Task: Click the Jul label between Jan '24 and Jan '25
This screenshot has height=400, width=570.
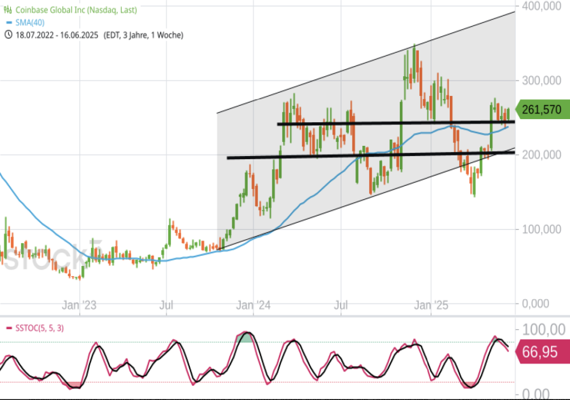Action: point(341,305)
